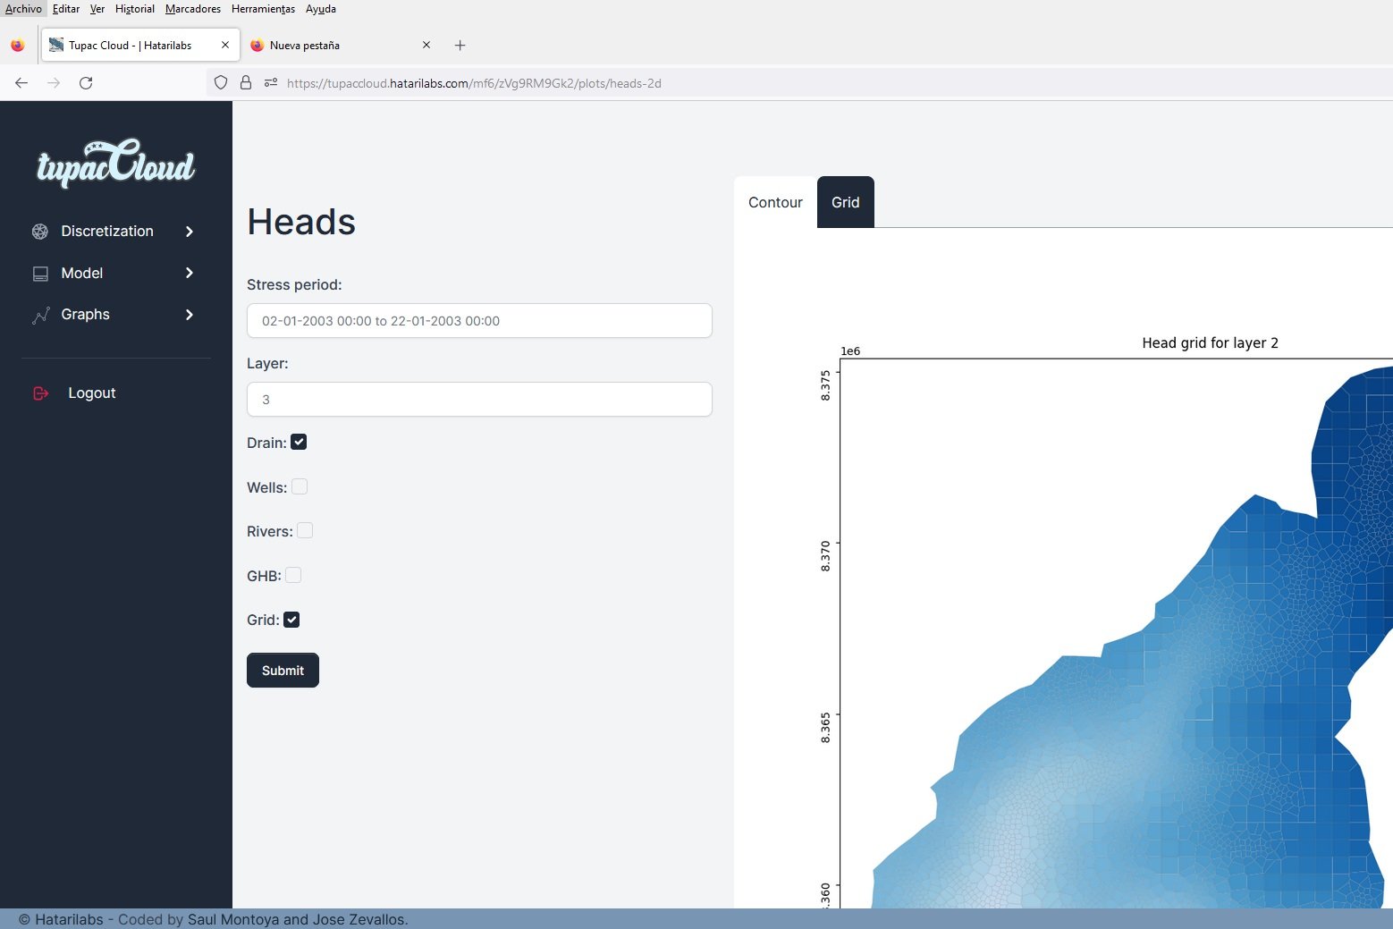
Task: Select the Grid plot tab
Action: click(x=845, y=203)
